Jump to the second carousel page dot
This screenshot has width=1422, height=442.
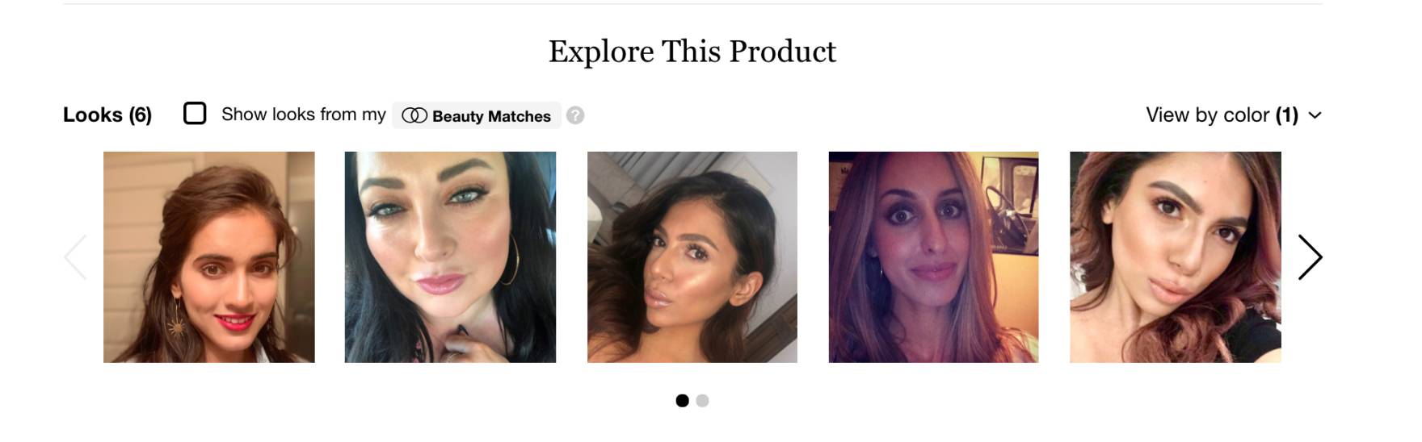pyautogui.click(x=702, y=400)
